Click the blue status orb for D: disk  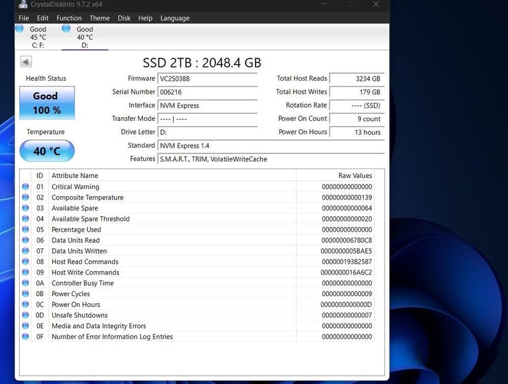coord(66,29)
